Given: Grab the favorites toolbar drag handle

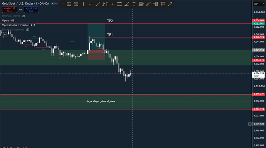Looking at the screenshot, I should (63, 4).
